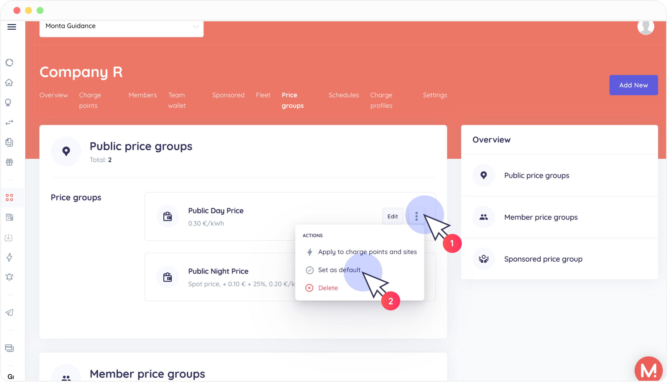The height and width of the screenshot is (382, 667).
Task: Open the Team wallet tab
Action: tap(177, 100)
